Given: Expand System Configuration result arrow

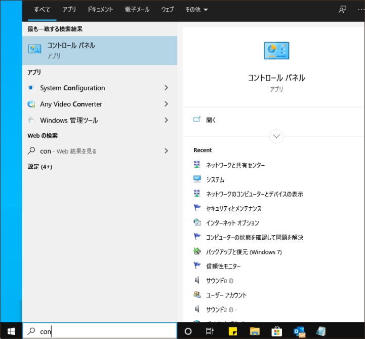Looking at the screenshot, I should coord(166,88).
